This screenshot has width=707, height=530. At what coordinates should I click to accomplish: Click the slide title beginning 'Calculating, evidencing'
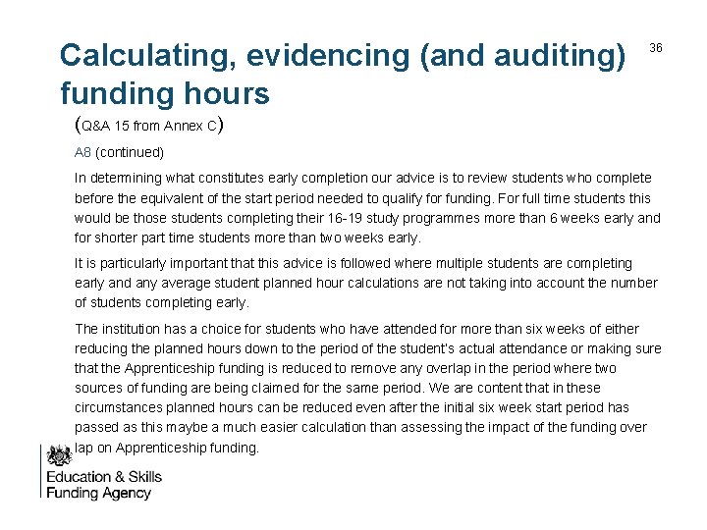pyautogui.click(x=343, y=56)
